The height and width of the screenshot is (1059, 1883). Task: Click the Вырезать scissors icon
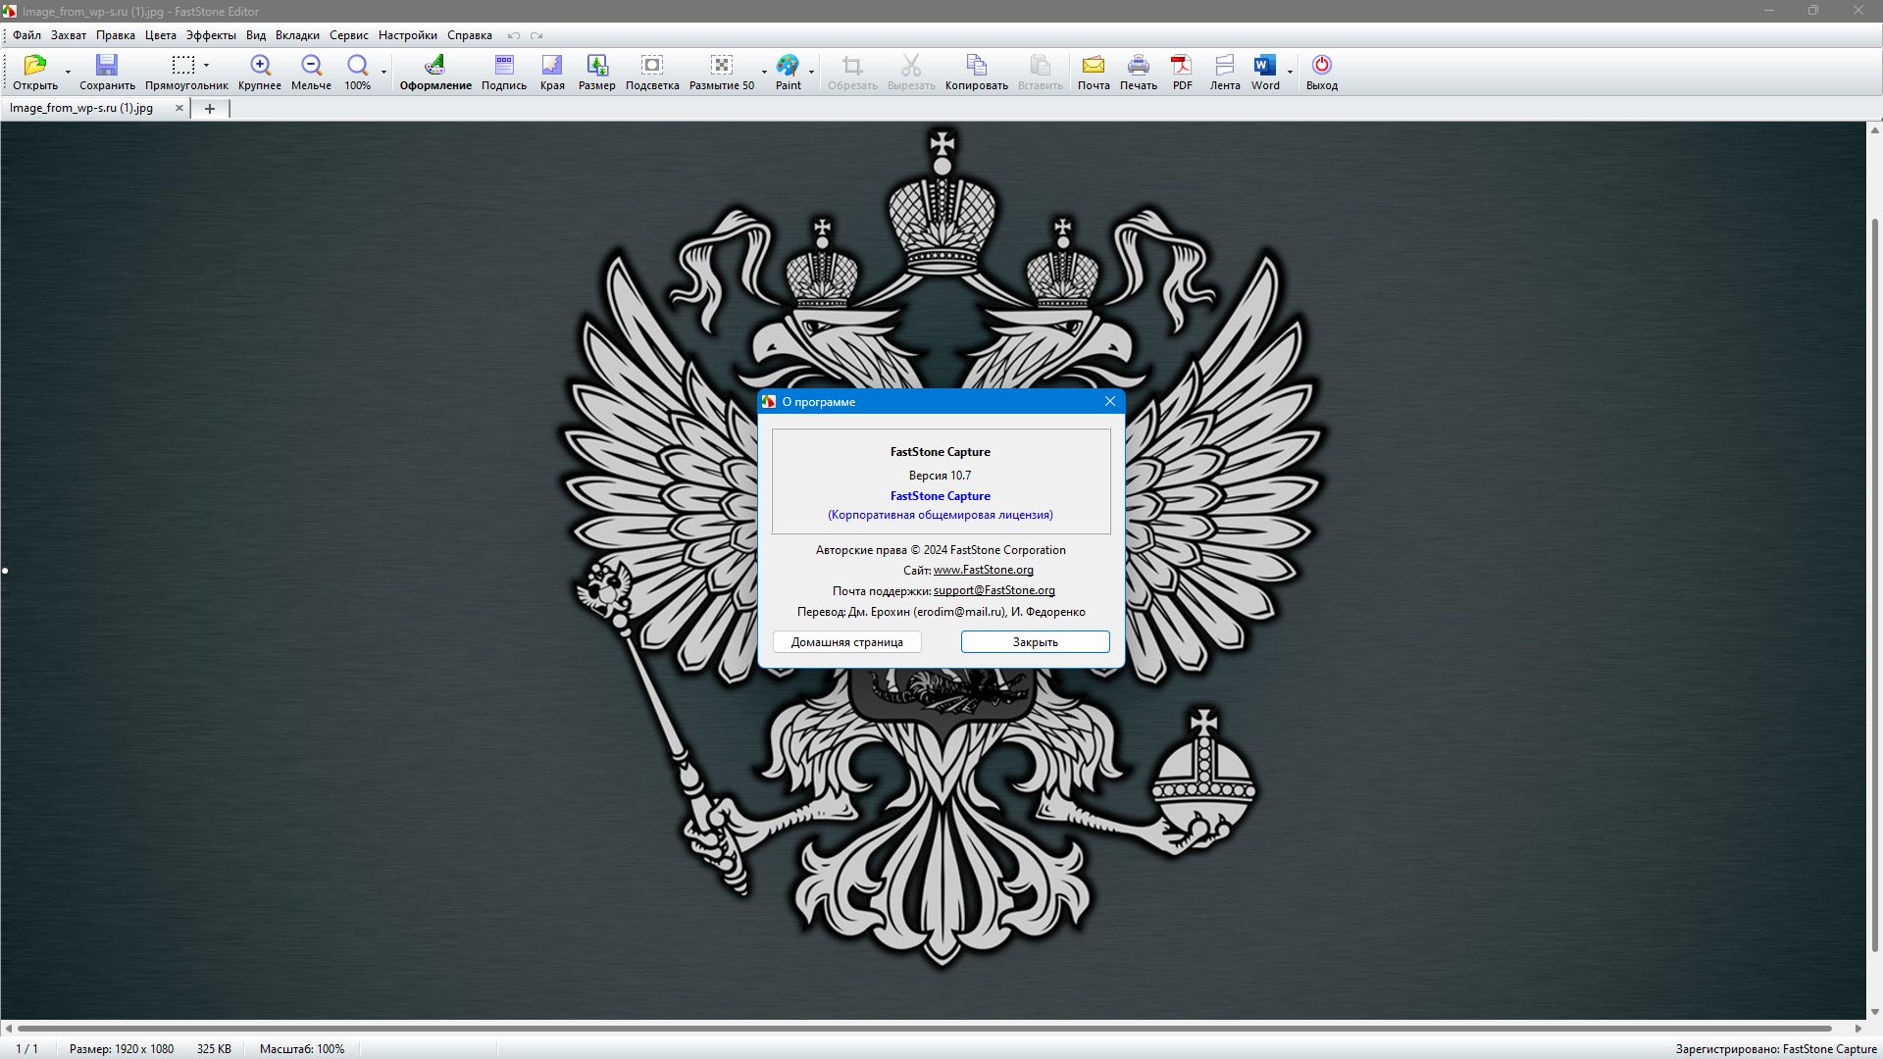[x=911, y=65]
